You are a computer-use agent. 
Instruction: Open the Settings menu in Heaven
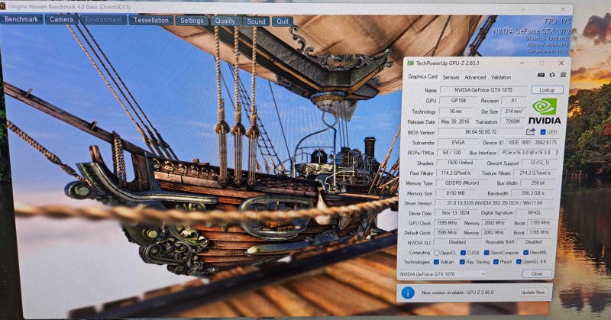192,21
